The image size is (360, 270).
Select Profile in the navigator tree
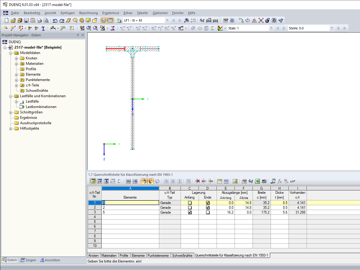click(x=31, y=69)
